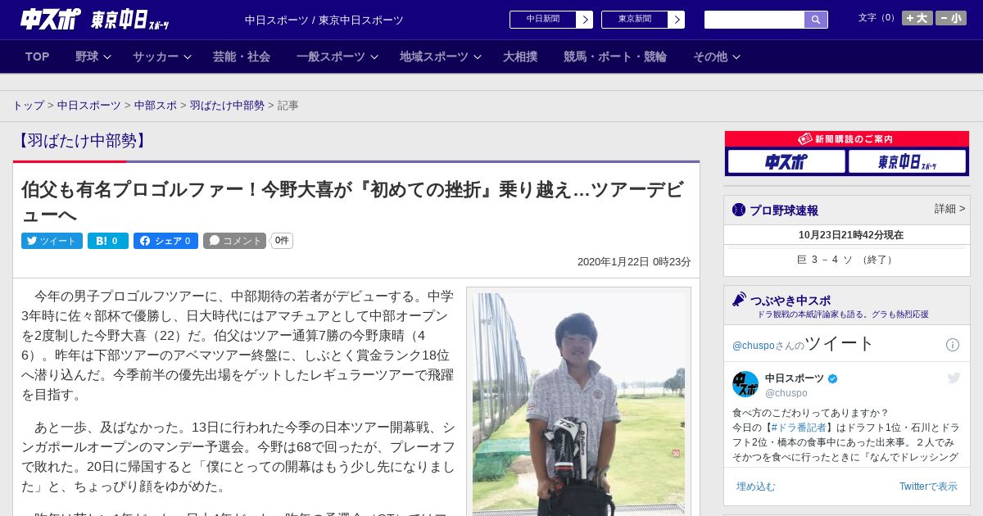Open the 巨 3-4 ソ score row
This screenshot has width=983, height=516.
pos(847,260)
